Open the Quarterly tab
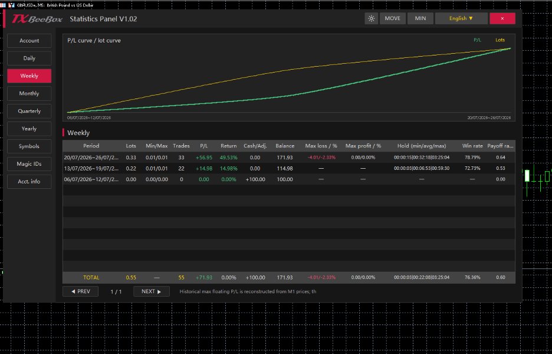The image size is (552, 354). point(29,111)
